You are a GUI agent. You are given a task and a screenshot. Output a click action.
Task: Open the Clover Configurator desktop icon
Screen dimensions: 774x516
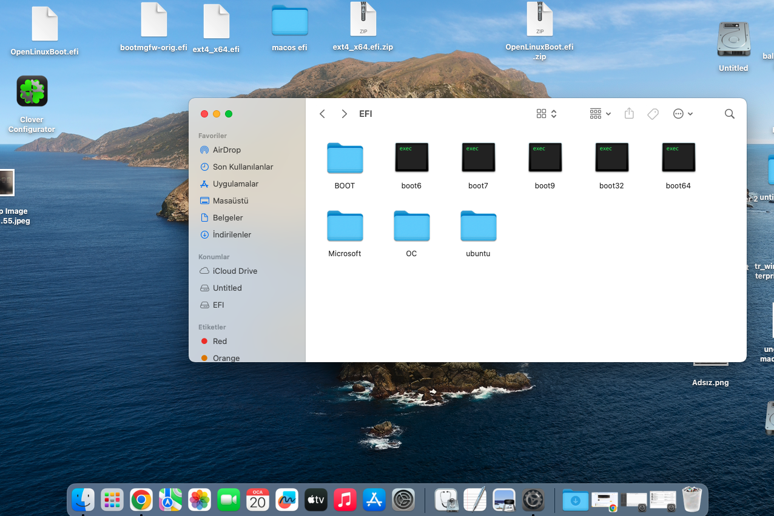point(32,92)
